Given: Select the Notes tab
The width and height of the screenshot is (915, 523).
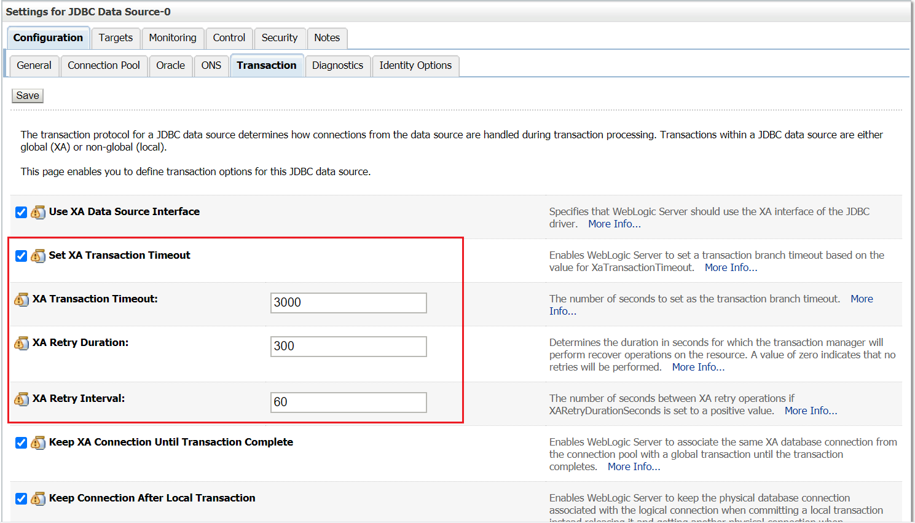Looking at the screenshot, I should [327, 38].
